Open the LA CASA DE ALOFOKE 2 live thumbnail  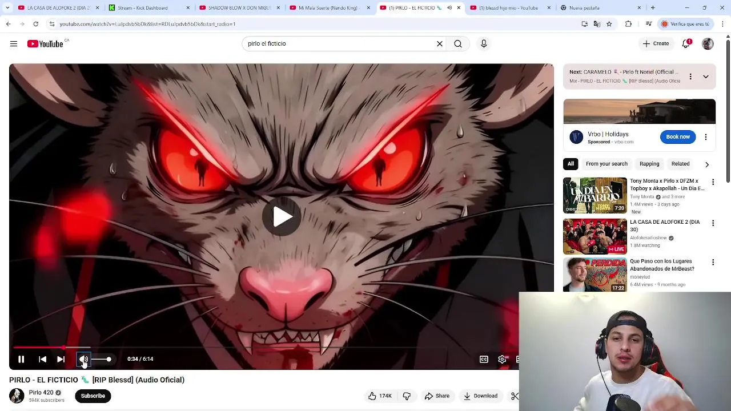[595, 236]
